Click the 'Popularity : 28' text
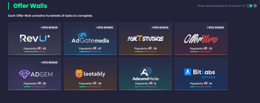 tap(35, 83)
